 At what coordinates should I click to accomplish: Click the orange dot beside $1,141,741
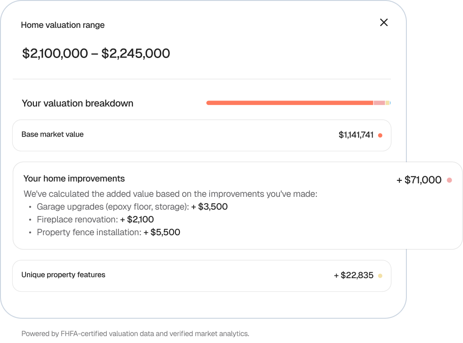[x=380, y=135]
